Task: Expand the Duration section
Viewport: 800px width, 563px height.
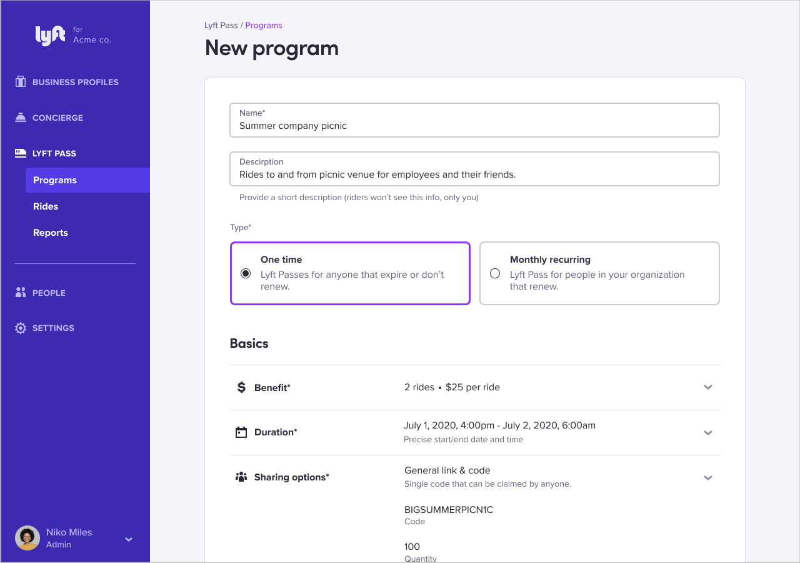Action: pyautogui.click(x=708, y=432)
